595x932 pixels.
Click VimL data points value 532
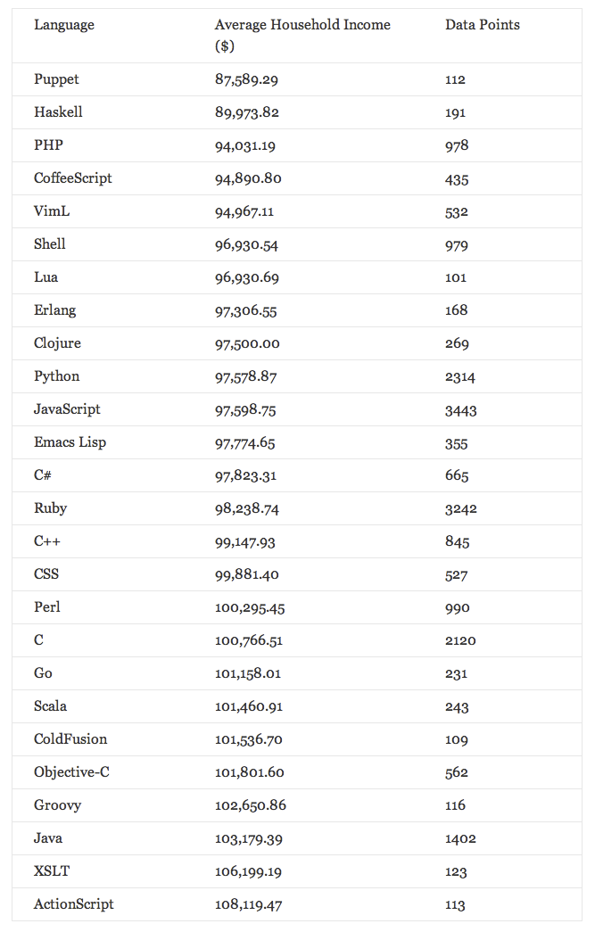pos(457,211)
